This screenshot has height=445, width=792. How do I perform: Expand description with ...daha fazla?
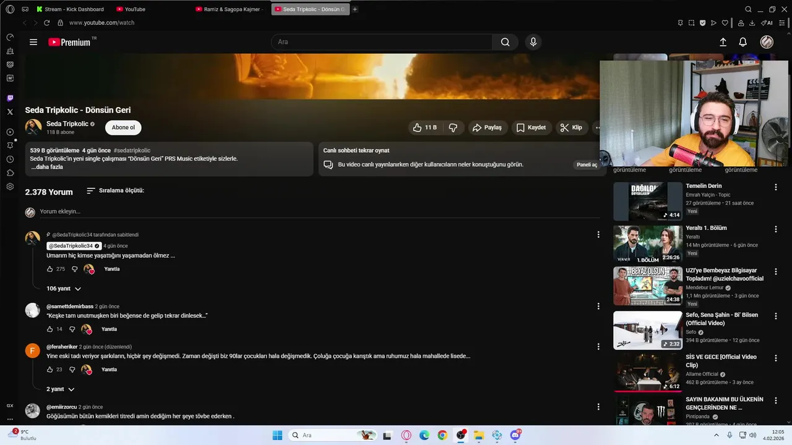47,167
